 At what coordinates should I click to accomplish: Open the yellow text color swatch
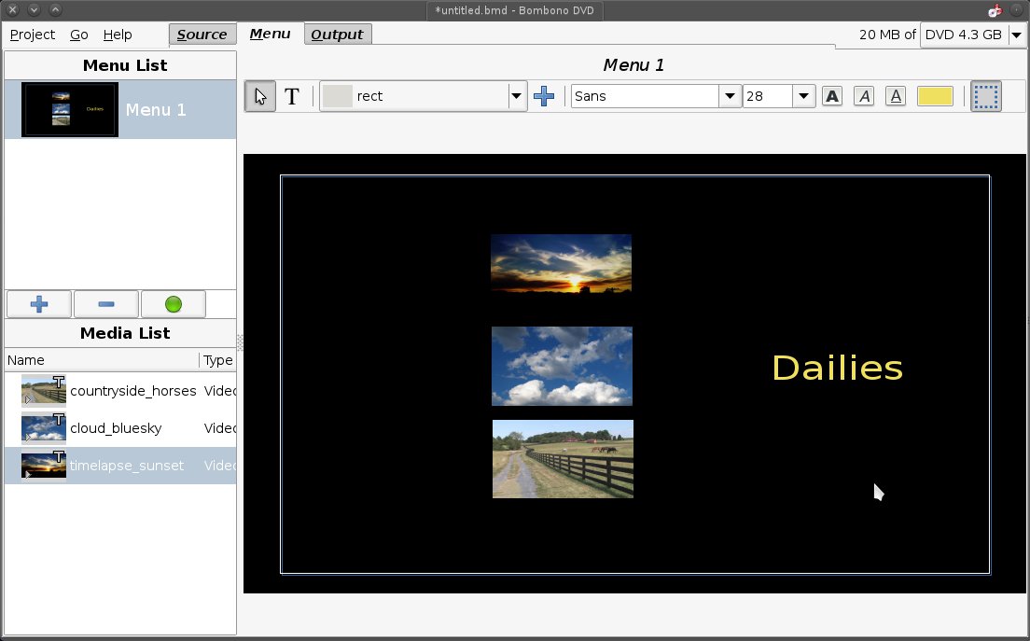pyautogui.click(x=935, y=96)
